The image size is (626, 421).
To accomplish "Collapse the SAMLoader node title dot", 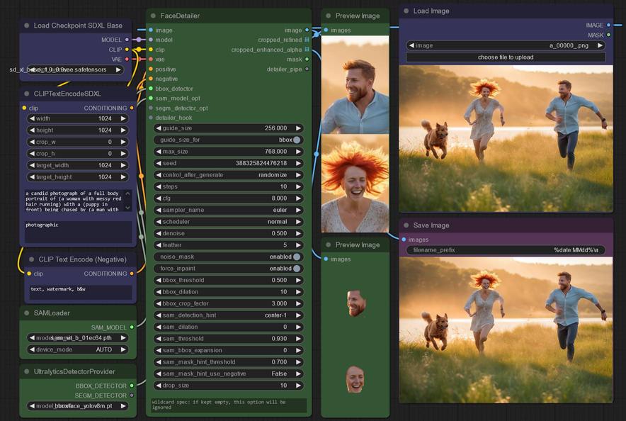I will [x=27, y=313].
